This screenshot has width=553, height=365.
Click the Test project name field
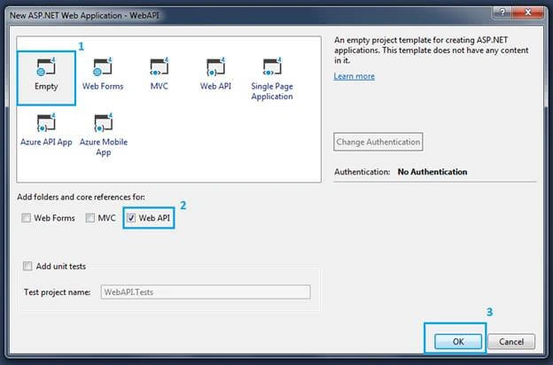[x=206, y=292]
